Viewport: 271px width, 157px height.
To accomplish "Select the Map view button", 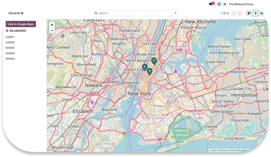I will 256,13.
